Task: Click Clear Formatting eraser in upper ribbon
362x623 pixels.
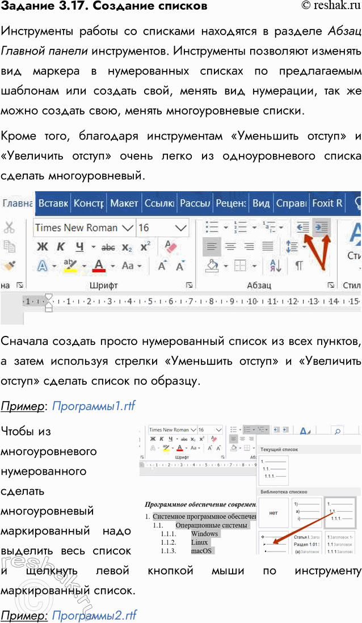Action: (170, 247)
